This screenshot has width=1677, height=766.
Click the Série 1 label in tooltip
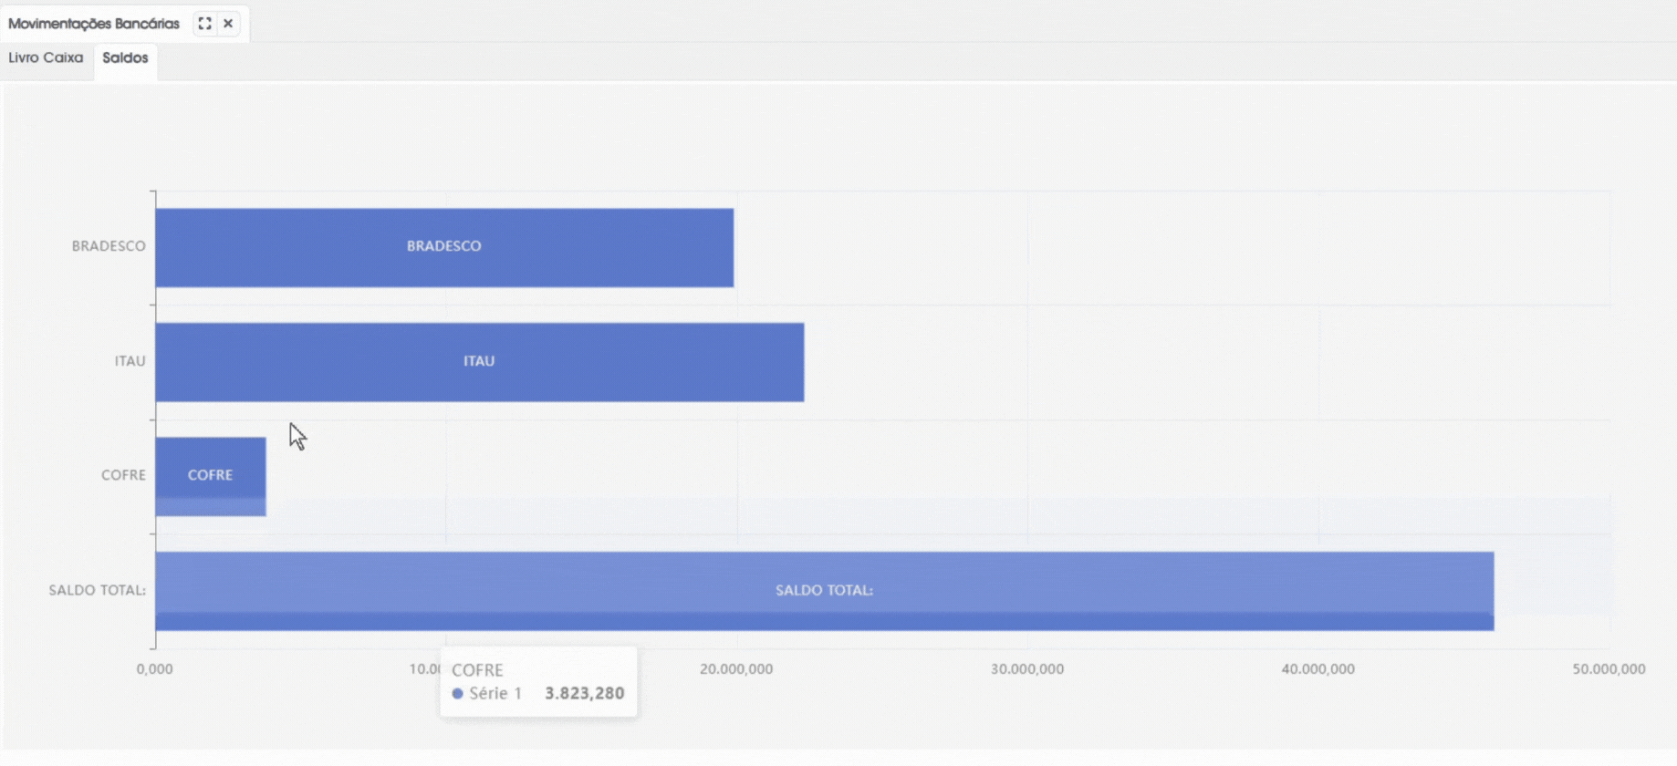[x=495, y=694]
